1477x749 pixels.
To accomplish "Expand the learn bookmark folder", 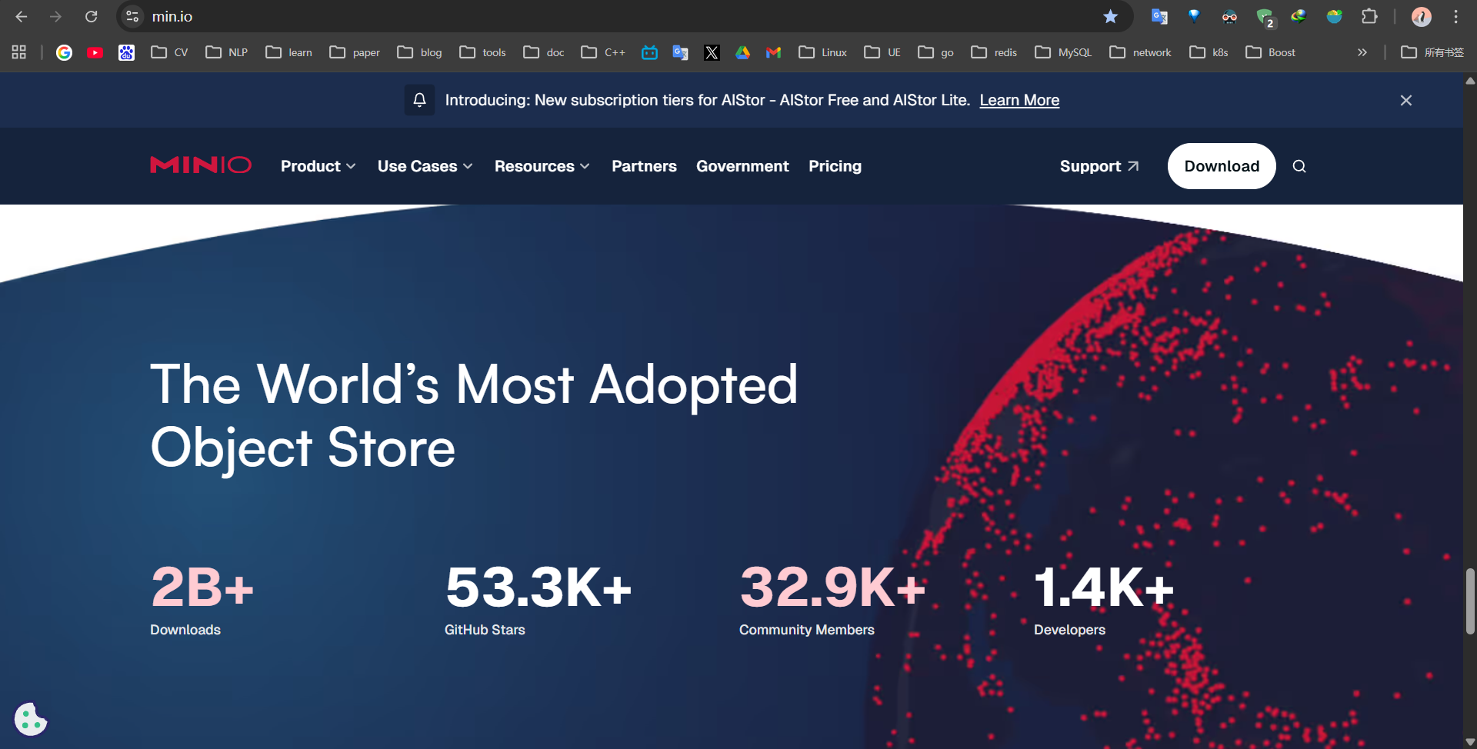I will tap(288, 52).
